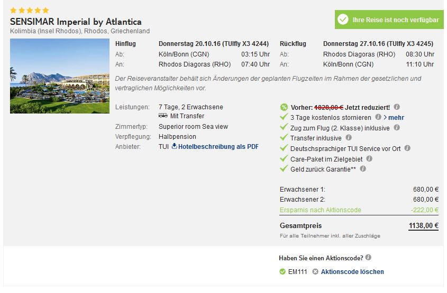This screenshot has height=293, width=447.
Task: Click info icon beside kostenlos stornieren
Action: 378,117
